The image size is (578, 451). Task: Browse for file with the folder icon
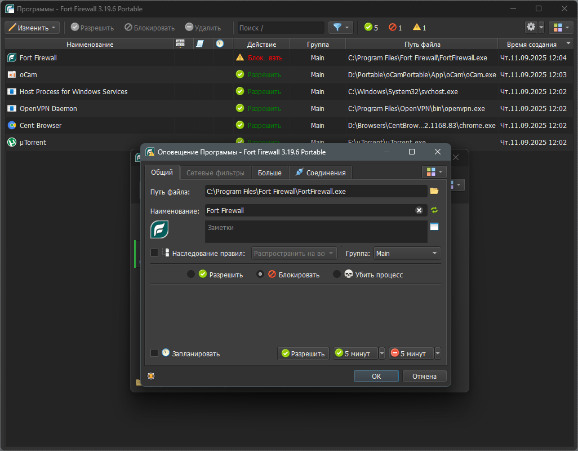pyautogui.click(x=434, y=191)
